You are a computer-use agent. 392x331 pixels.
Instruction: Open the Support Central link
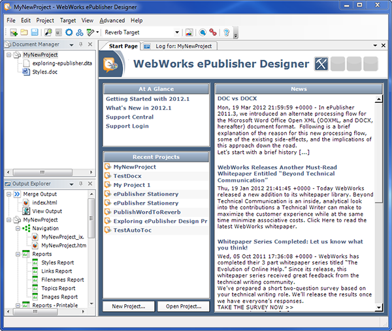129,117
